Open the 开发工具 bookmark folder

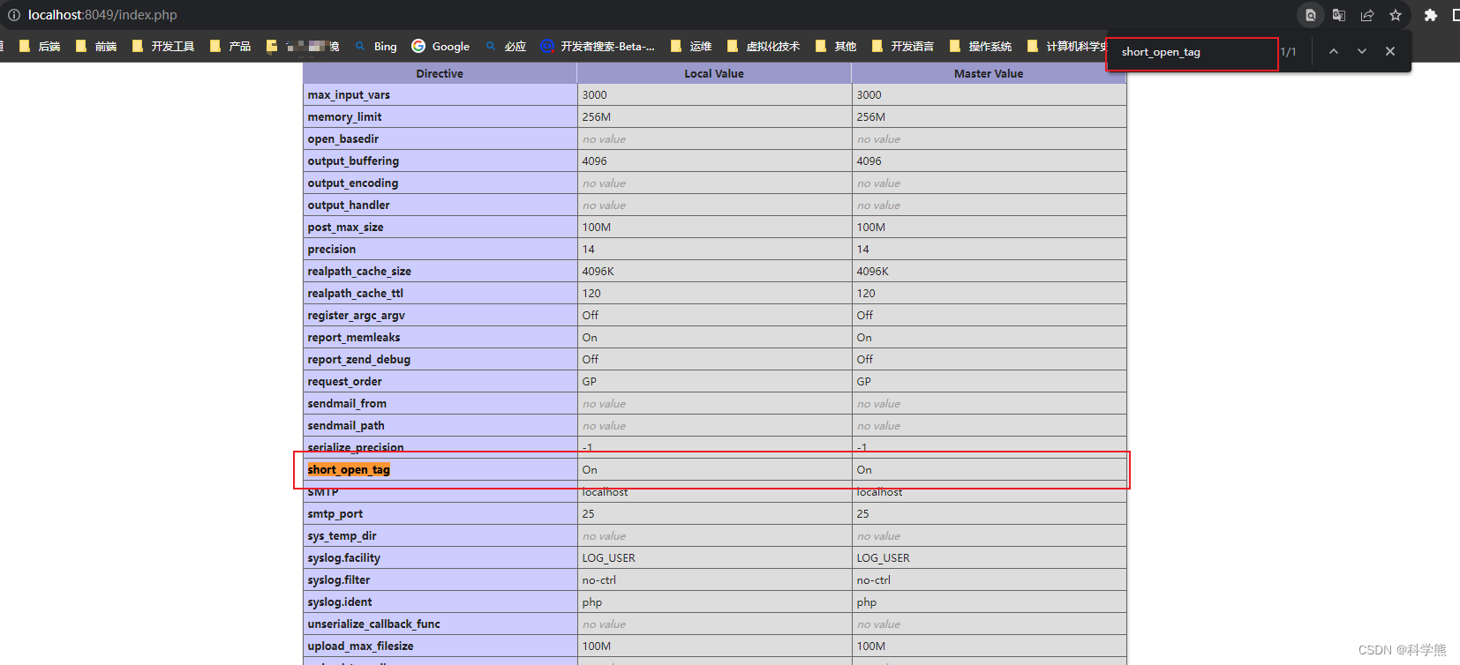coord(162,46)
